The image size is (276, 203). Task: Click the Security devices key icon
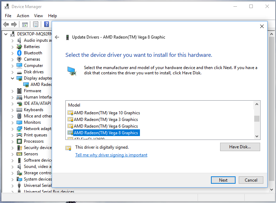coord(19,148)
